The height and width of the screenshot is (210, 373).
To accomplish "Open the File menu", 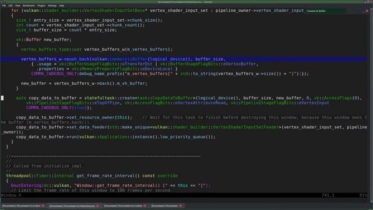I will coord(4,5).
